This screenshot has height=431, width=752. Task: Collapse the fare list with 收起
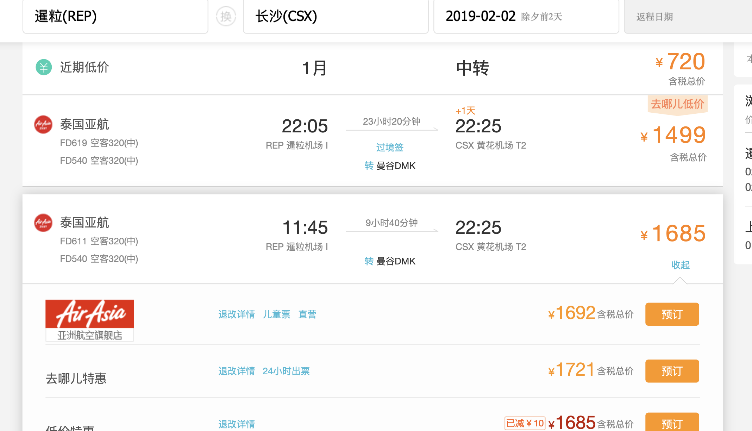[680, 265]
